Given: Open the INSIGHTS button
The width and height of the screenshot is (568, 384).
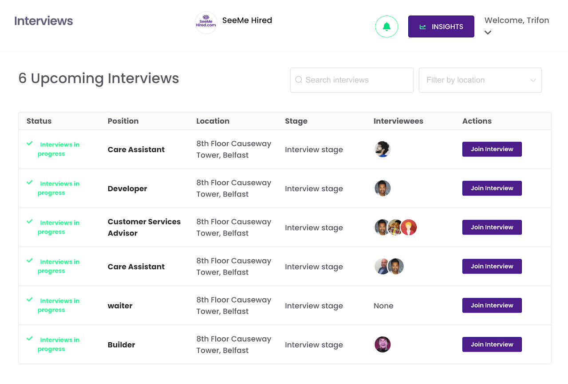Looking at the screenshot, I should (x=441, y=27).
